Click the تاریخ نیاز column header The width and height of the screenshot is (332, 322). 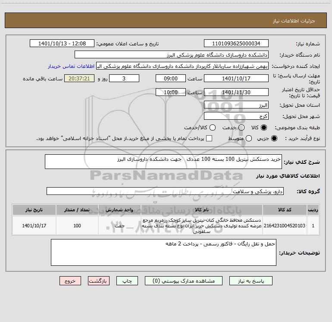[x=34, y=210]
